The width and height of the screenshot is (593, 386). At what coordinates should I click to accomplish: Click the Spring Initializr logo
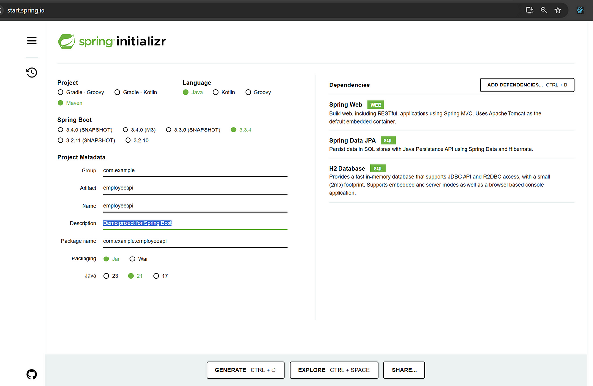112,42
